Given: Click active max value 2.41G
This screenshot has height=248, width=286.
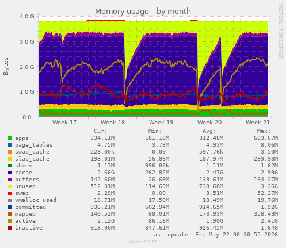Looking at the screenshot, I should coord(269,221).
